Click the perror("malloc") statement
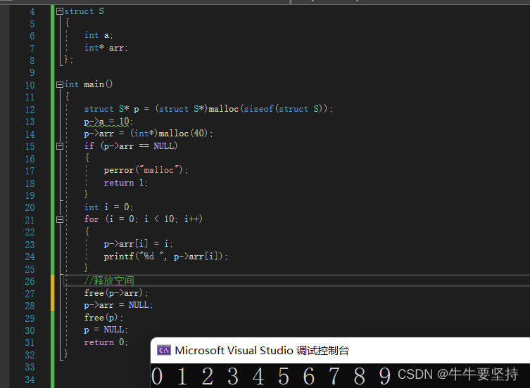This screenshot has height=388, width=530. (146, 170)
